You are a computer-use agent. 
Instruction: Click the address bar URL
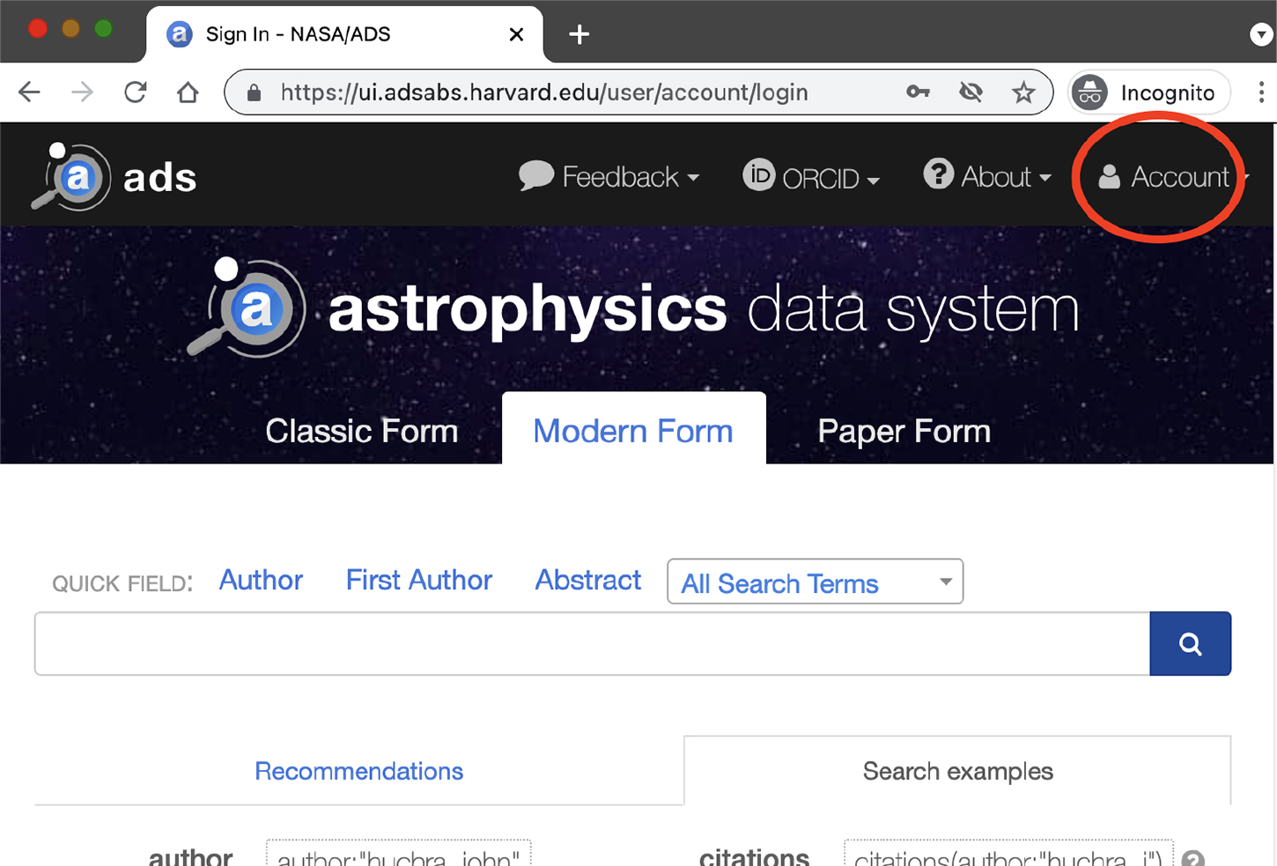click(544, 93)
